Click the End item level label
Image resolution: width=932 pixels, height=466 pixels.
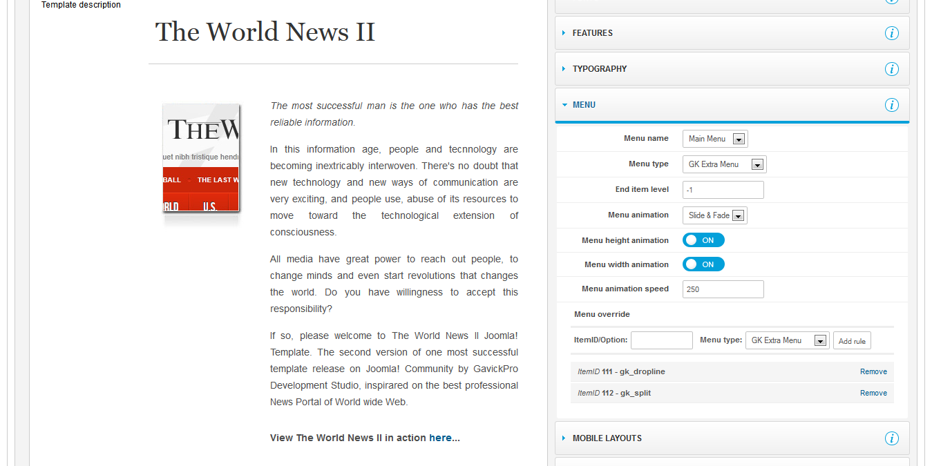(x=642, y=189)
